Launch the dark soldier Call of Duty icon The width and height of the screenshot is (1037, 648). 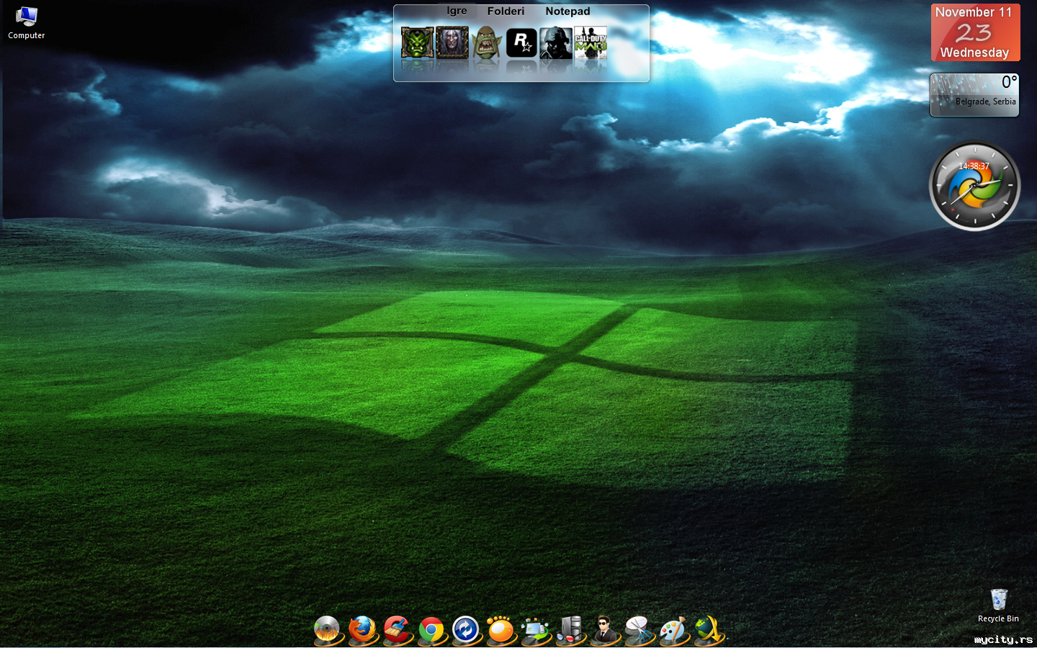click(x=555, y=43)
